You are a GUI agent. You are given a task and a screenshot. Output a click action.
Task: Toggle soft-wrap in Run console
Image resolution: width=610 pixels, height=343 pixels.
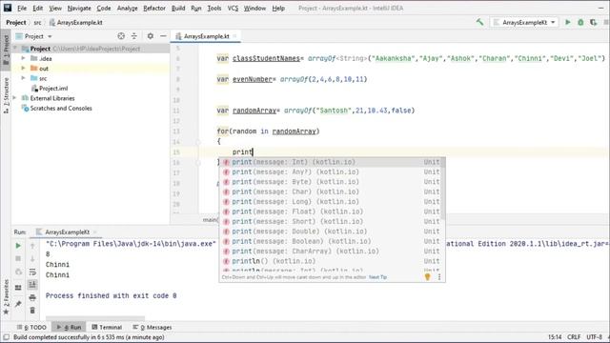click(32, 272)
